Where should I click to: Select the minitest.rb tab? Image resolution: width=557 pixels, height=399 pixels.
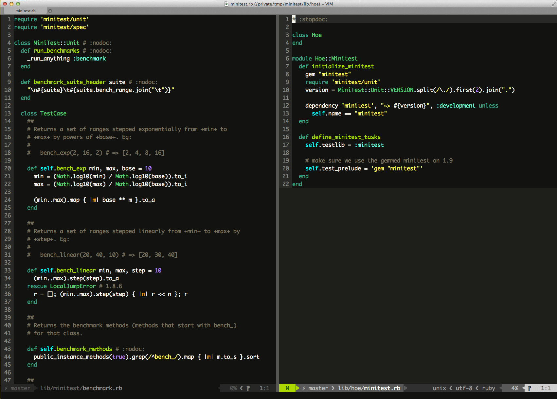click(25, 11)
